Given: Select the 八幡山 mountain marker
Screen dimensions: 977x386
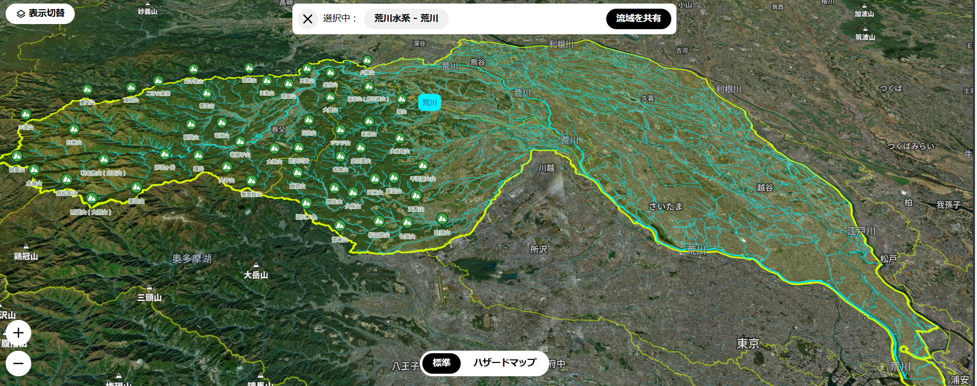Looking at the screenshot, I should [367, 60].
